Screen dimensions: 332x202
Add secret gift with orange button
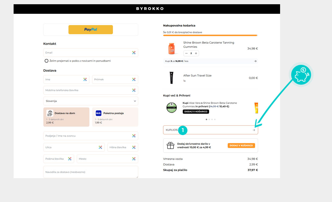241,146
